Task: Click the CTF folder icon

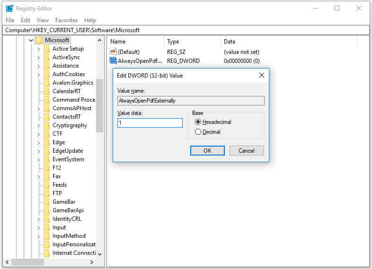Action: coord(46,134)
